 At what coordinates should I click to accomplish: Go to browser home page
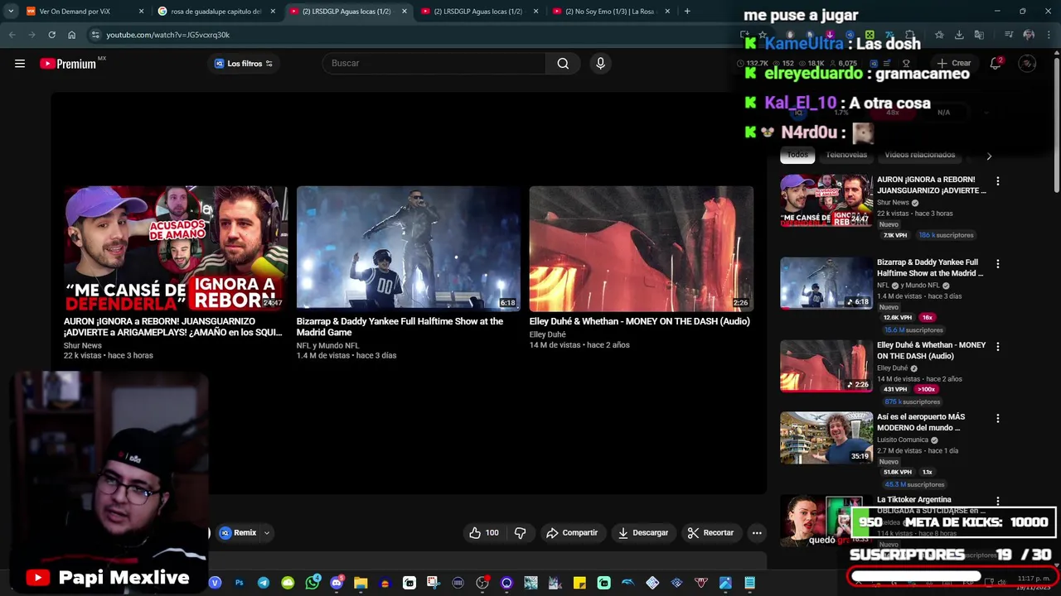(72, 35)
